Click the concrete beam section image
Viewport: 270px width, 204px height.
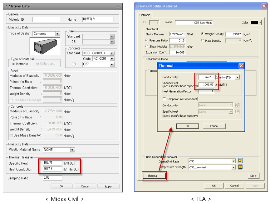(x=45, y=46)
